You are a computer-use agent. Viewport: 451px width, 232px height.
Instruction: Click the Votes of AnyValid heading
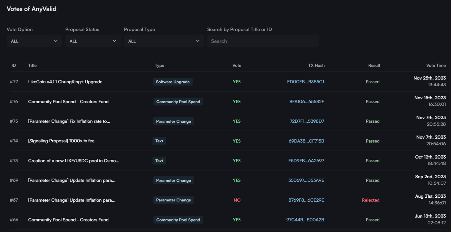[32, 9]
